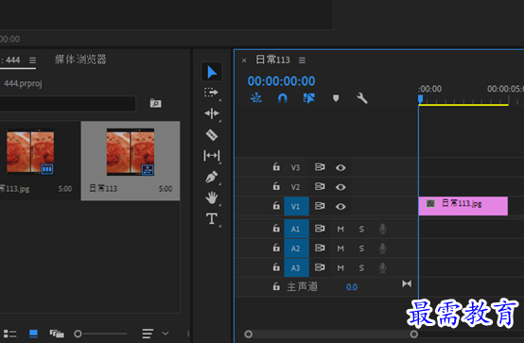
Task: Add a marker in the timeline
Action: [x=336, y=98]
